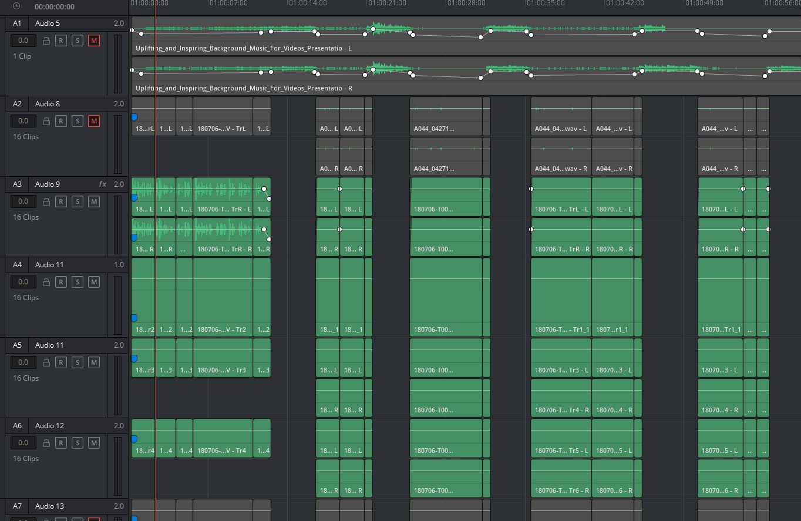801x521 pixels.
Task: Select clip '180706-T... Tr6 - R' on A6
Action: (x=561, y=478)
